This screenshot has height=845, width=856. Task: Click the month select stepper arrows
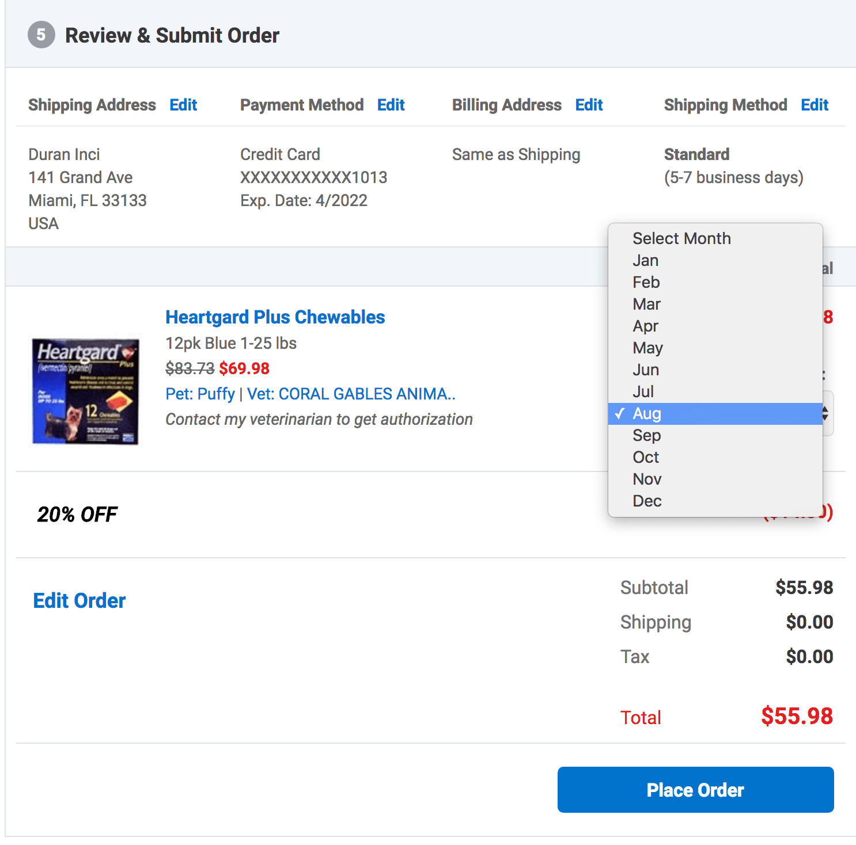tap(825, 413)
